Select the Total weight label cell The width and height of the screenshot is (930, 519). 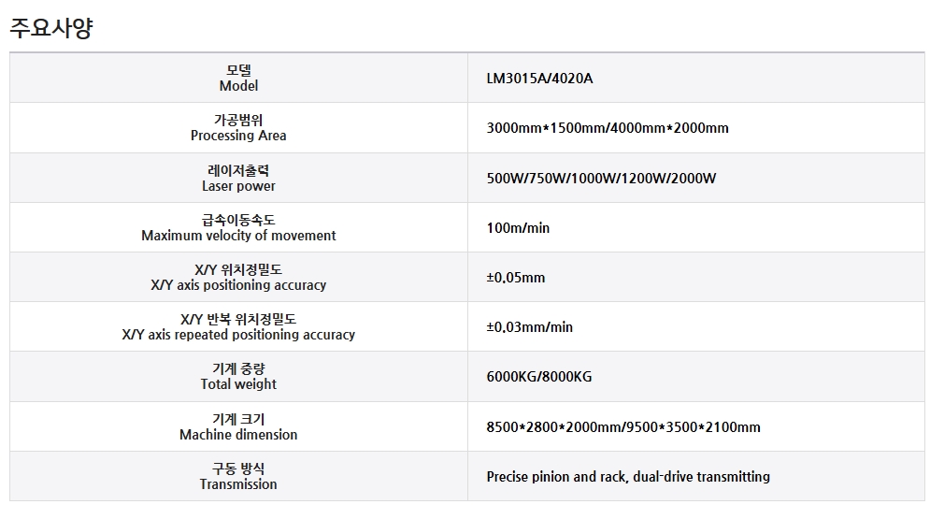click(x=238, y=376)
